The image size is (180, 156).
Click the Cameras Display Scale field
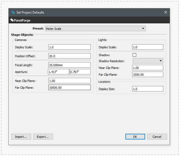click(x=69, y=47)
